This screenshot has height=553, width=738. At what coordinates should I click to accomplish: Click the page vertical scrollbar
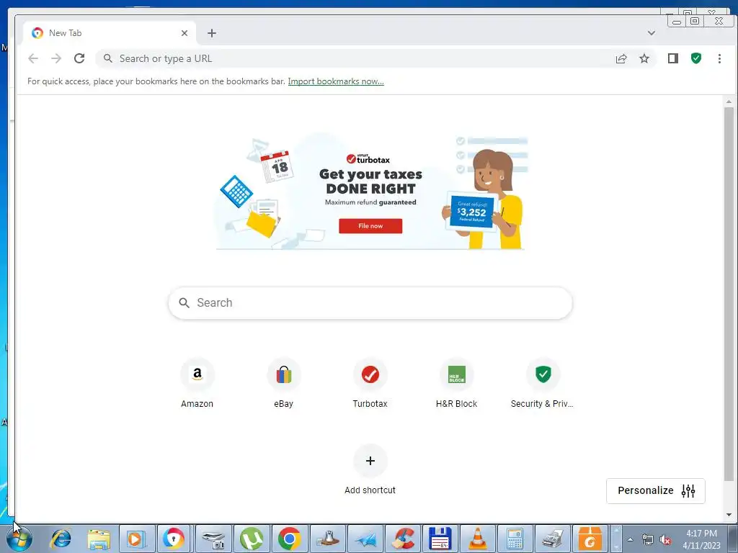pyautogui.click(x=729, y=294)
